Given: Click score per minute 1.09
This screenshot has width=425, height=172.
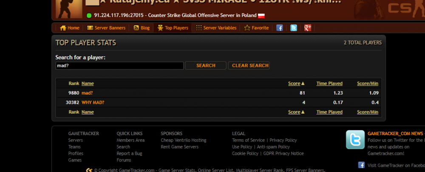Looking at the screenshot, I should [374, 93].
